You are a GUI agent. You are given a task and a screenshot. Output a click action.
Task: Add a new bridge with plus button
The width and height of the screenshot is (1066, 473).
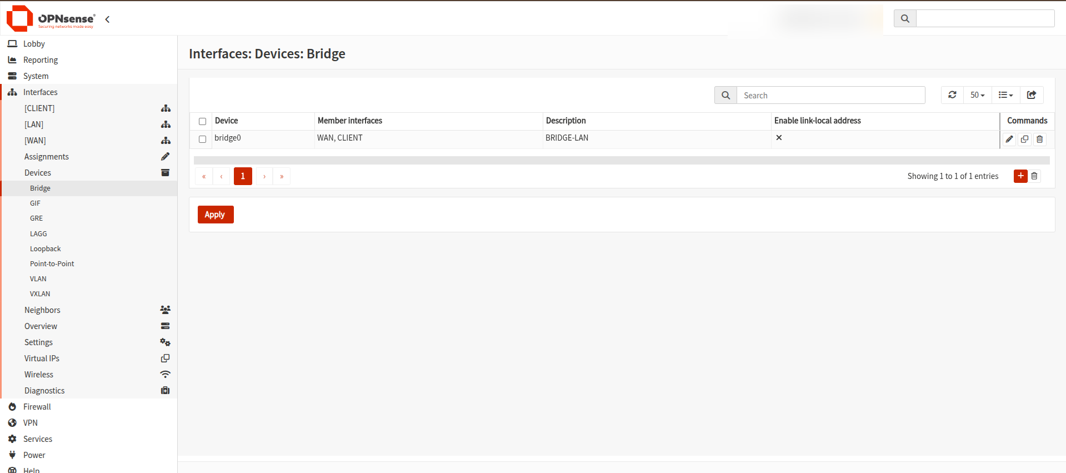pyautogui.click(x=1020, y=176)
